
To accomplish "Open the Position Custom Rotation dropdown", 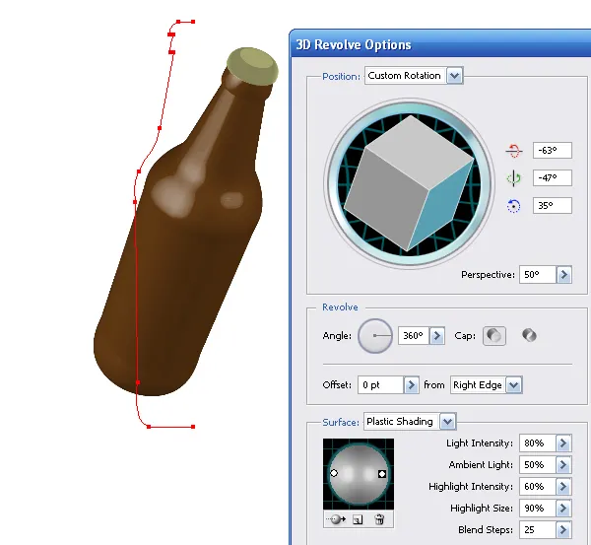I will point(454,76).
